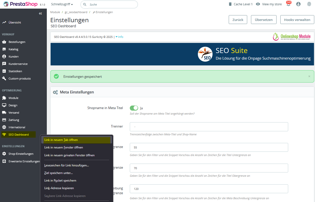Click the Hooks verwalten button
Screen dimensions: 315x202
click(x=297, y=20)
